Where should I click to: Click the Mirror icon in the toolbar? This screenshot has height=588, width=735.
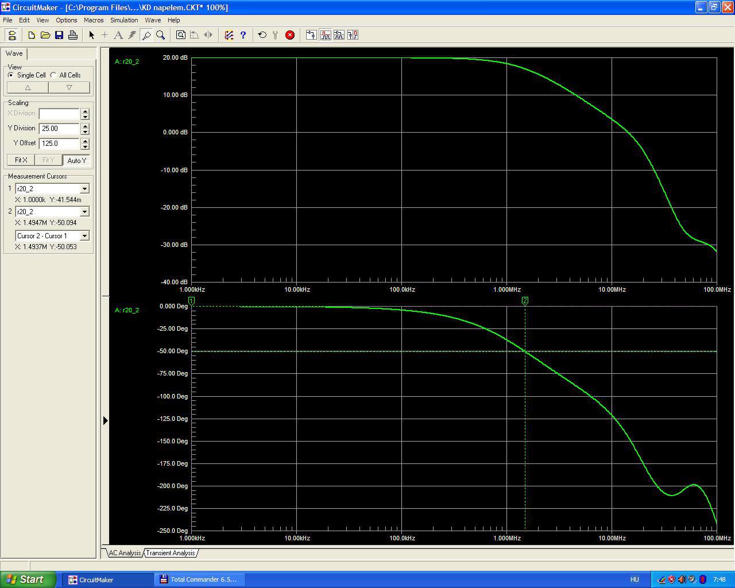pos(208,35)
